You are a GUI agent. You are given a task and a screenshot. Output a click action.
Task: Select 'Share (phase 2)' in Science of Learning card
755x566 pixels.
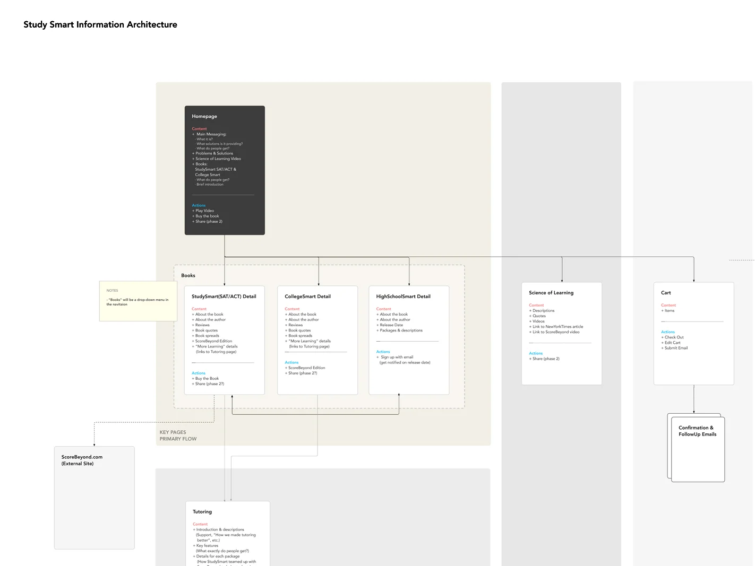(x=546, y=359)
